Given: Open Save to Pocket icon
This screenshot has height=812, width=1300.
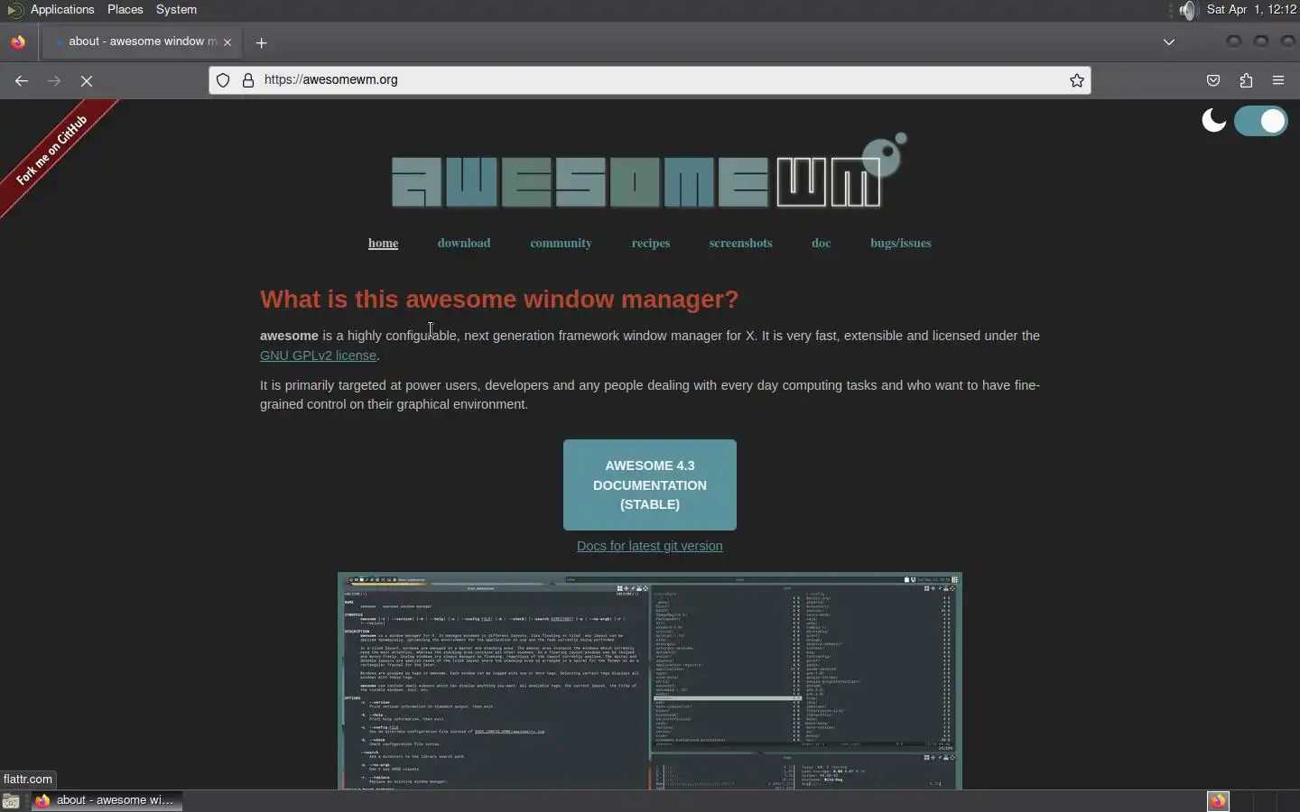Looking at the screenshot, I should [x=1213, y=80].
